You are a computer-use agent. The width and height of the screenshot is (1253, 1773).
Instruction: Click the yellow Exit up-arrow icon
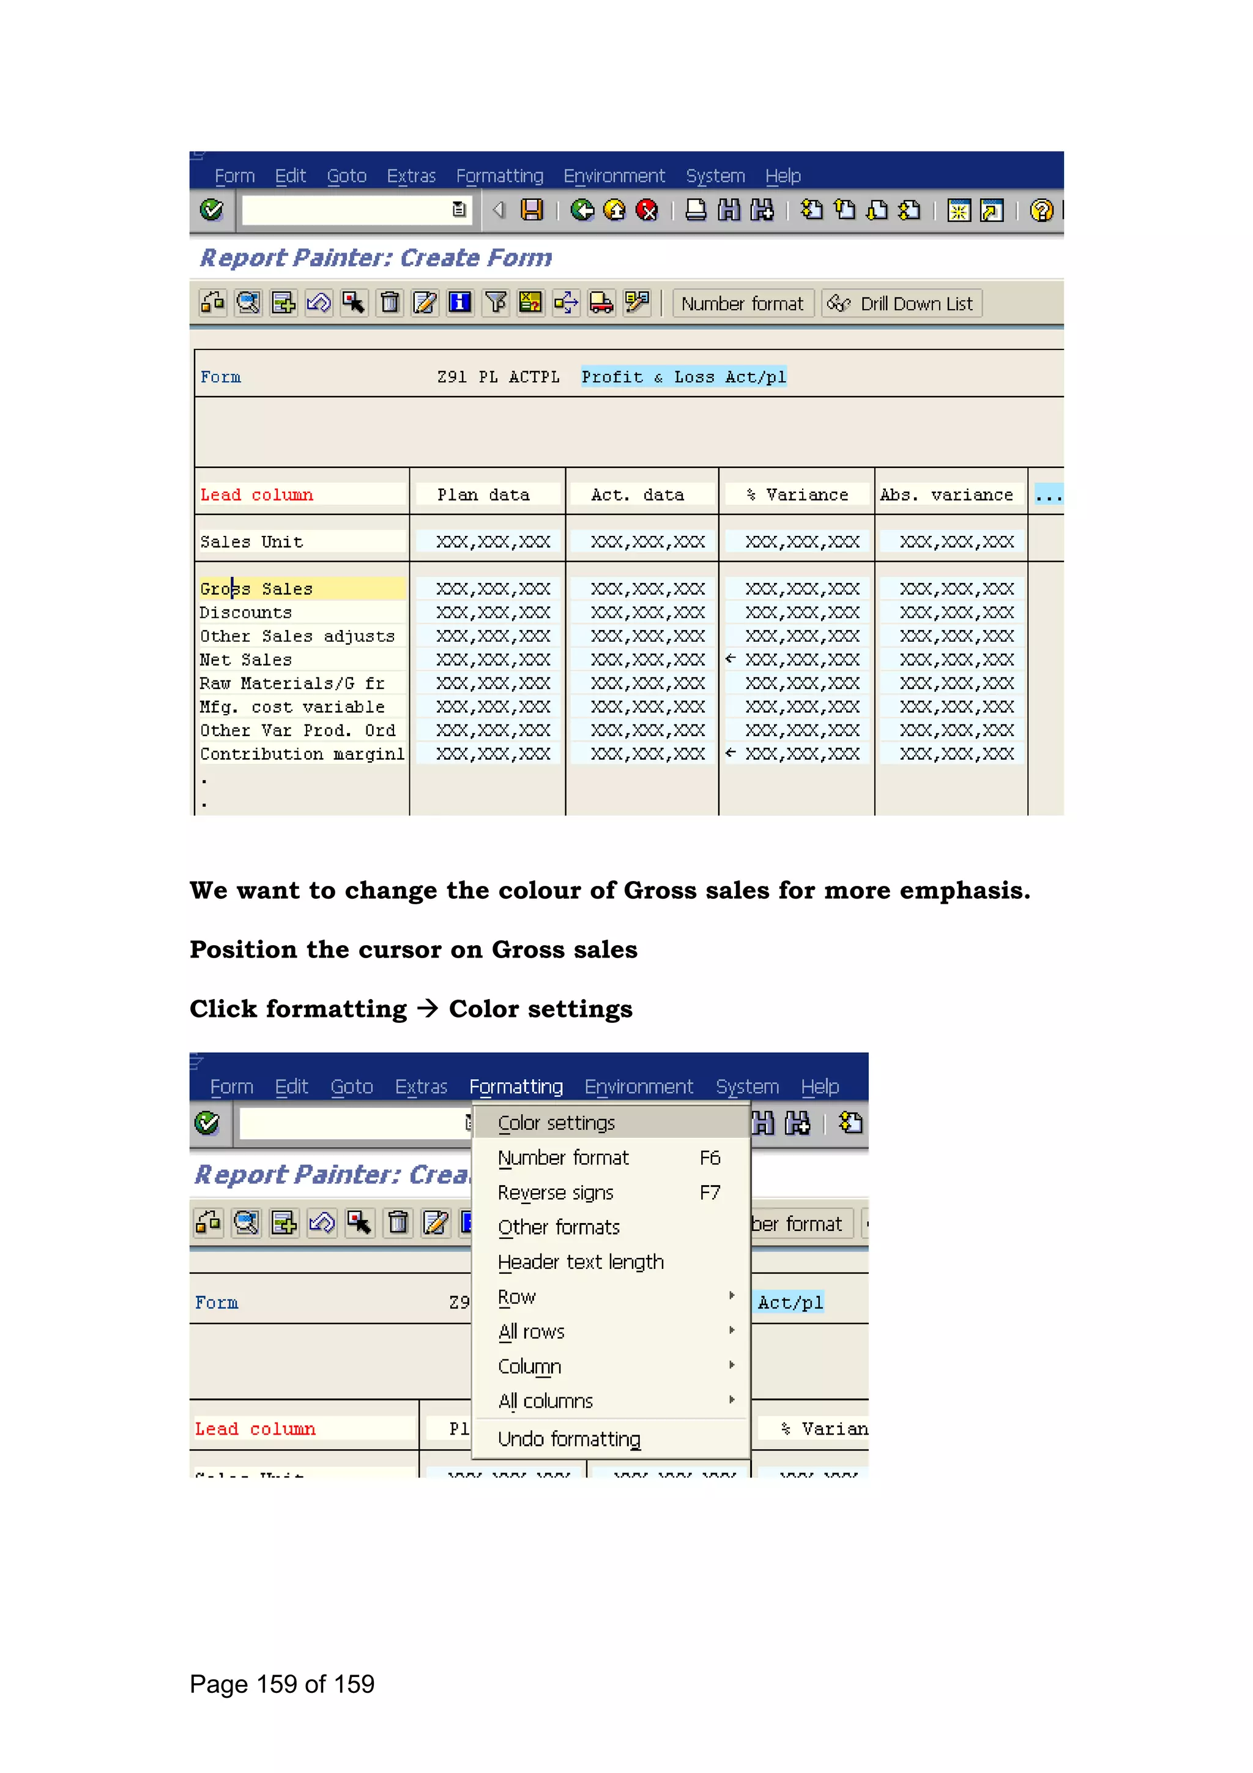[614, 210]
